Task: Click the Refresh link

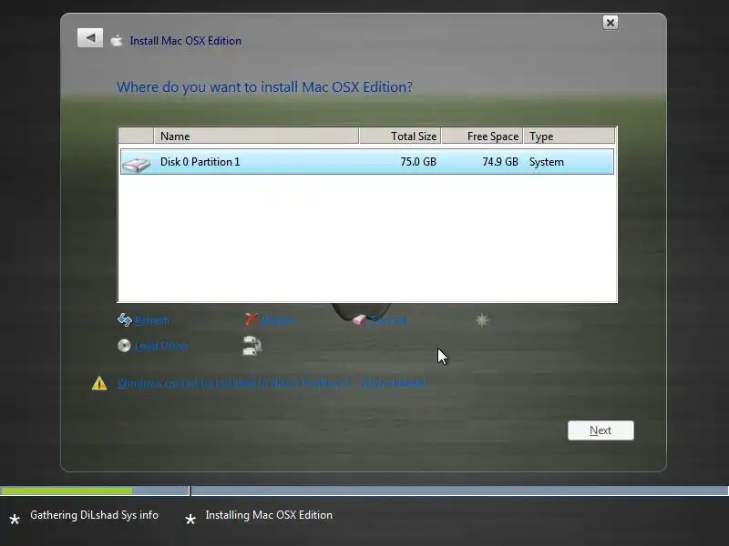Action: 152,320
